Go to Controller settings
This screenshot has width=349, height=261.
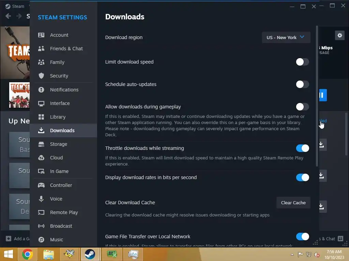point(63,185)
